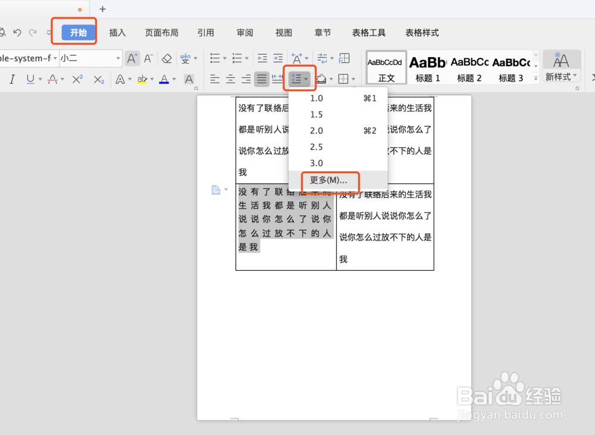
Task: Select the clear formatting eraser icon
Action: (165, 59)
